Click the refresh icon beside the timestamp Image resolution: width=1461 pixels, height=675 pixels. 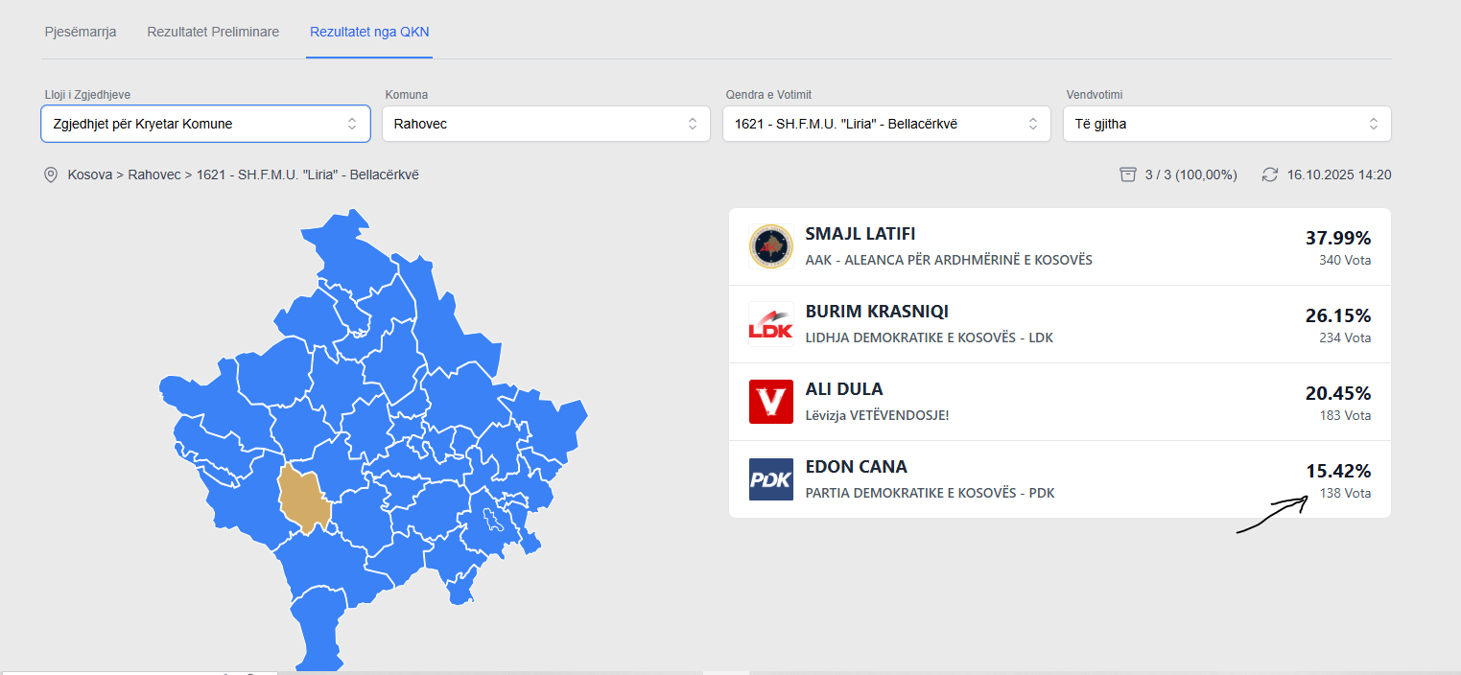coord(1270,175)
